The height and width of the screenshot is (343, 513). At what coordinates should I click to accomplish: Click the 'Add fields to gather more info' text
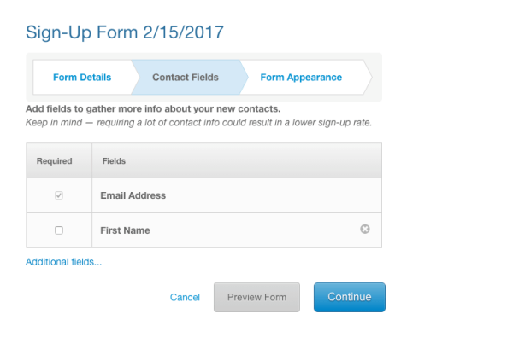pyautogui.click(x=153, y=110)
